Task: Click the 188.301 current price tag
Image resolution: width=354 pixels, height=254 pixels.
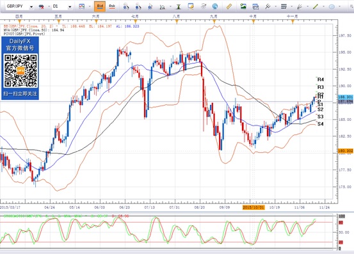Action: (x=346, y=97)
